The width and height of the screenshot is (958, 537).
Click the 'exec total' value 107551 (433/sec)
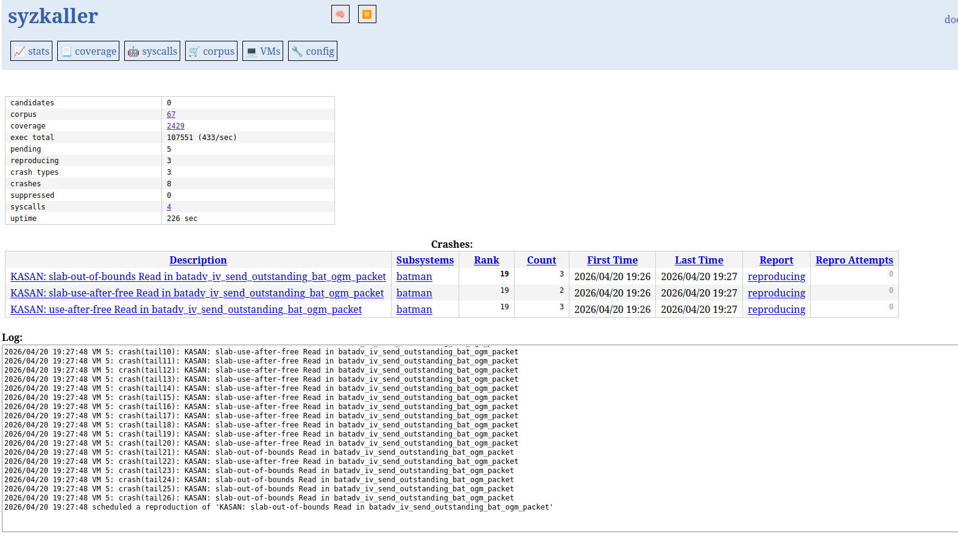tap(202, 138)
